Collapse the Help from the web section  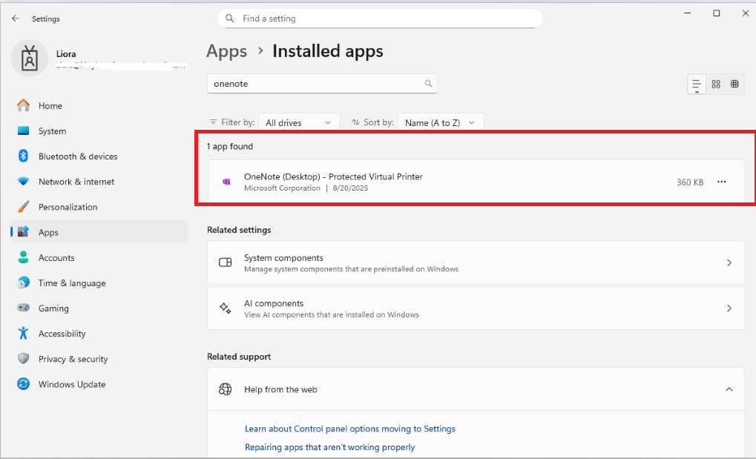[729, 389]
